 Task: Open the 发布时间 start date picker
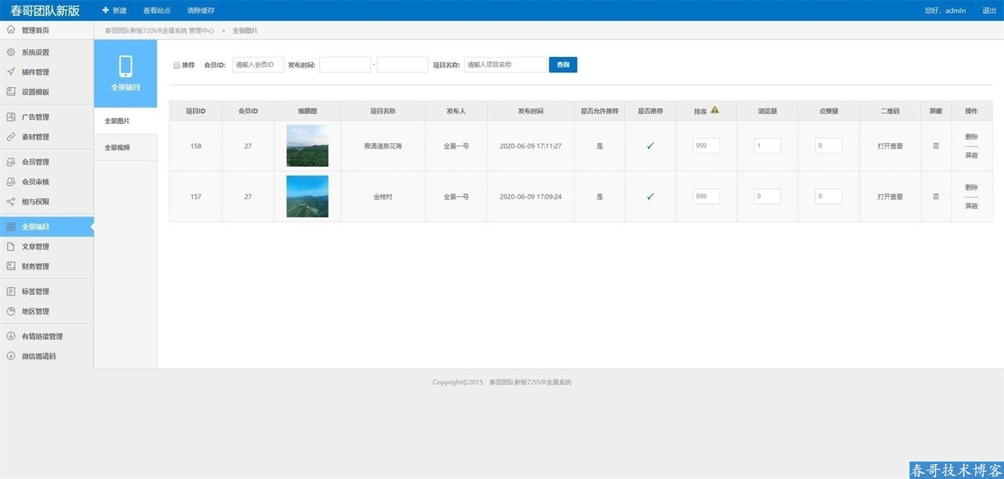point(345,65)
